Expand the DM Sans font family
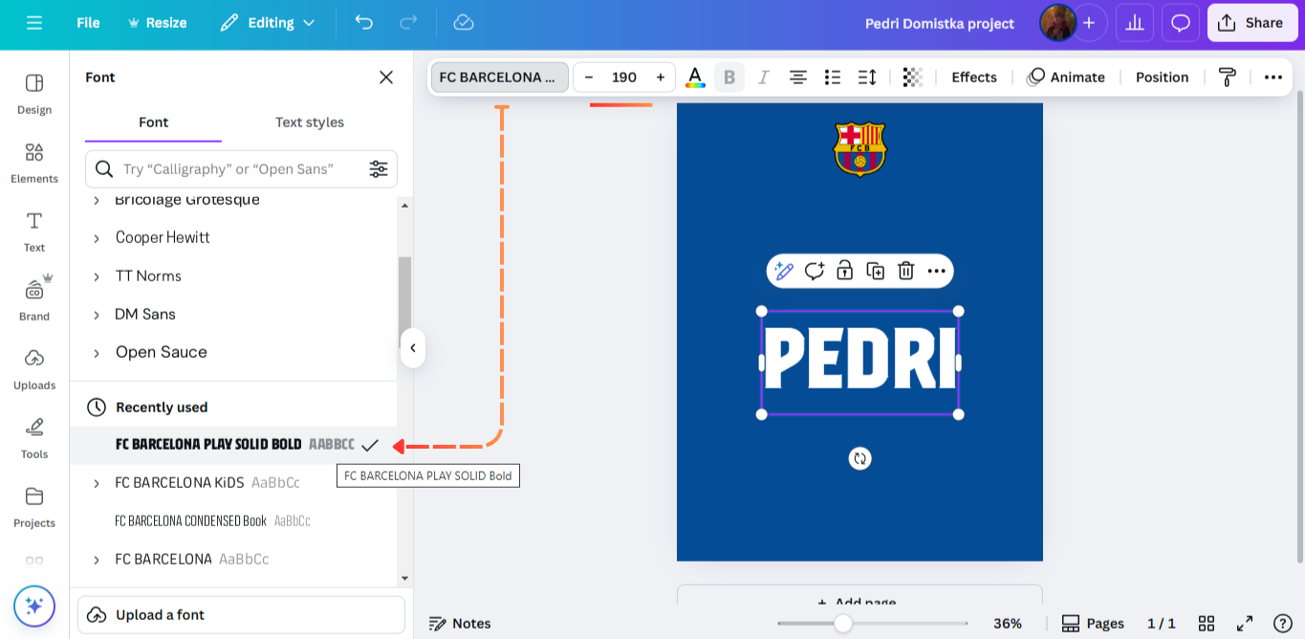 [x=97, y=315]
